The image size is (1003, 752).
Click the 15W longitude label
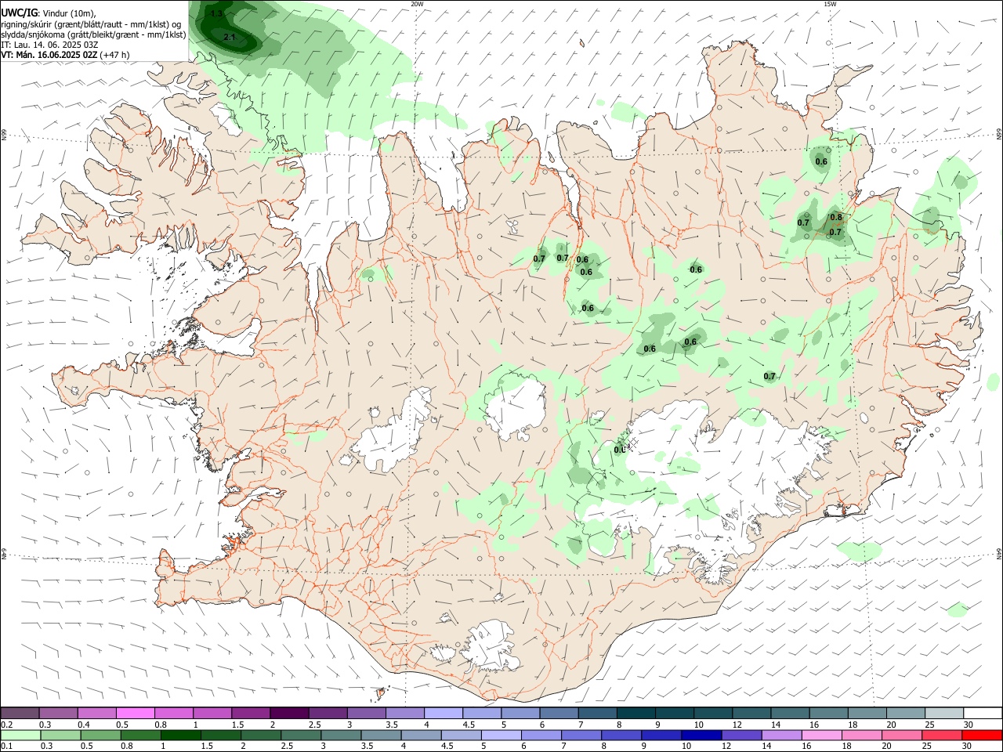pos(830,4)
